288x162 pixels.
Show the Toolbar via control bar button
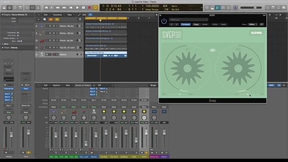(x=20, y=8)
